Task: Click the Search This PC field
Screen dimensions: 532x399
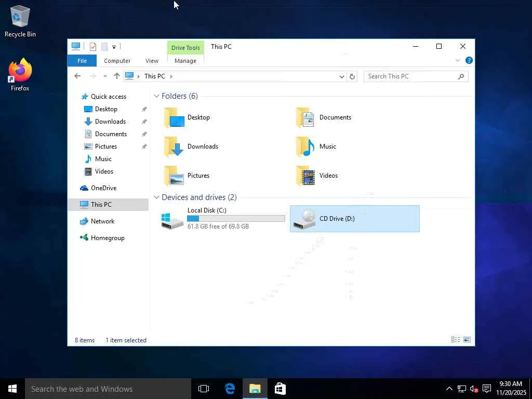Action: click(x=416, y=76)
